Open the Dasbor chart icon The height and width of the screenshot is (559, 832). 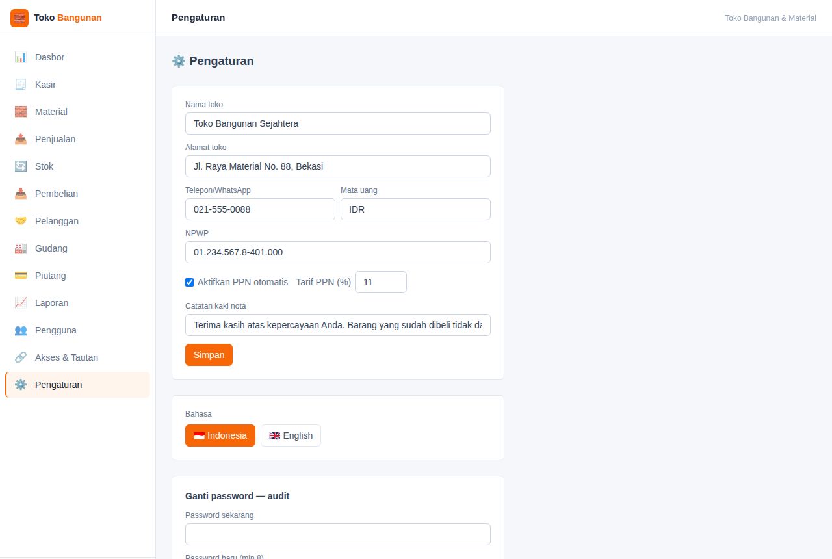click(x=21, y=57)
